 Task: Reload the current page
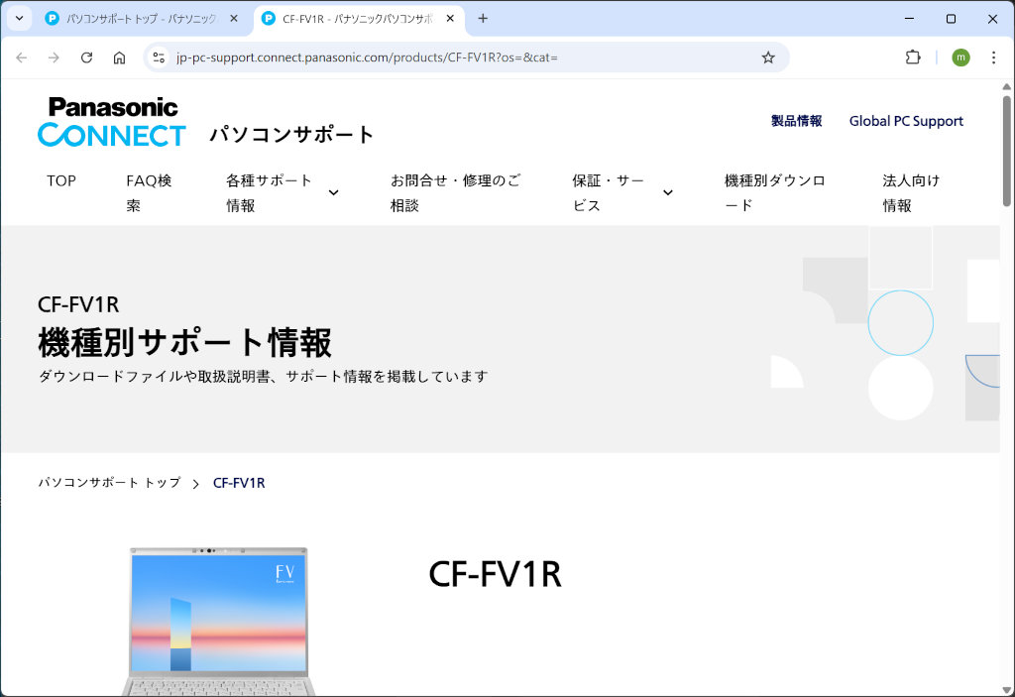click(x=87, y=58)
